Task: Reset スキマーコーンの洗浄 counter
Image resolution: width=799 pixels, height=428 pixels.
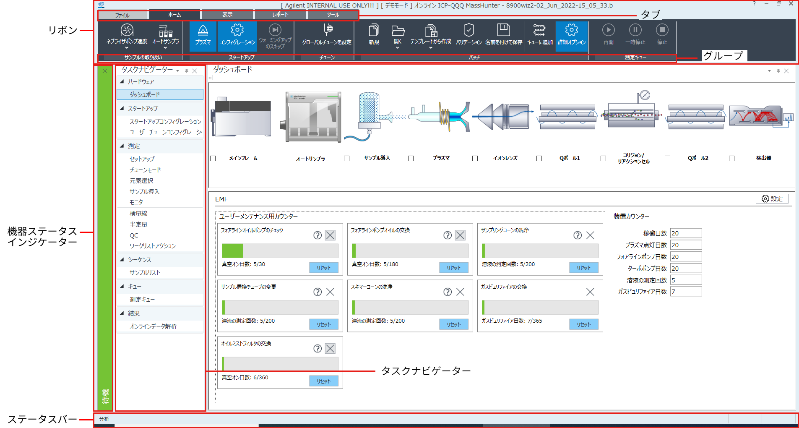Action: [454, 324]
